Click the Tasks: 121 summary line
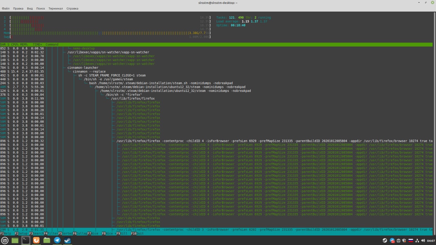This screenshot has width=436, height=245. 244,17
